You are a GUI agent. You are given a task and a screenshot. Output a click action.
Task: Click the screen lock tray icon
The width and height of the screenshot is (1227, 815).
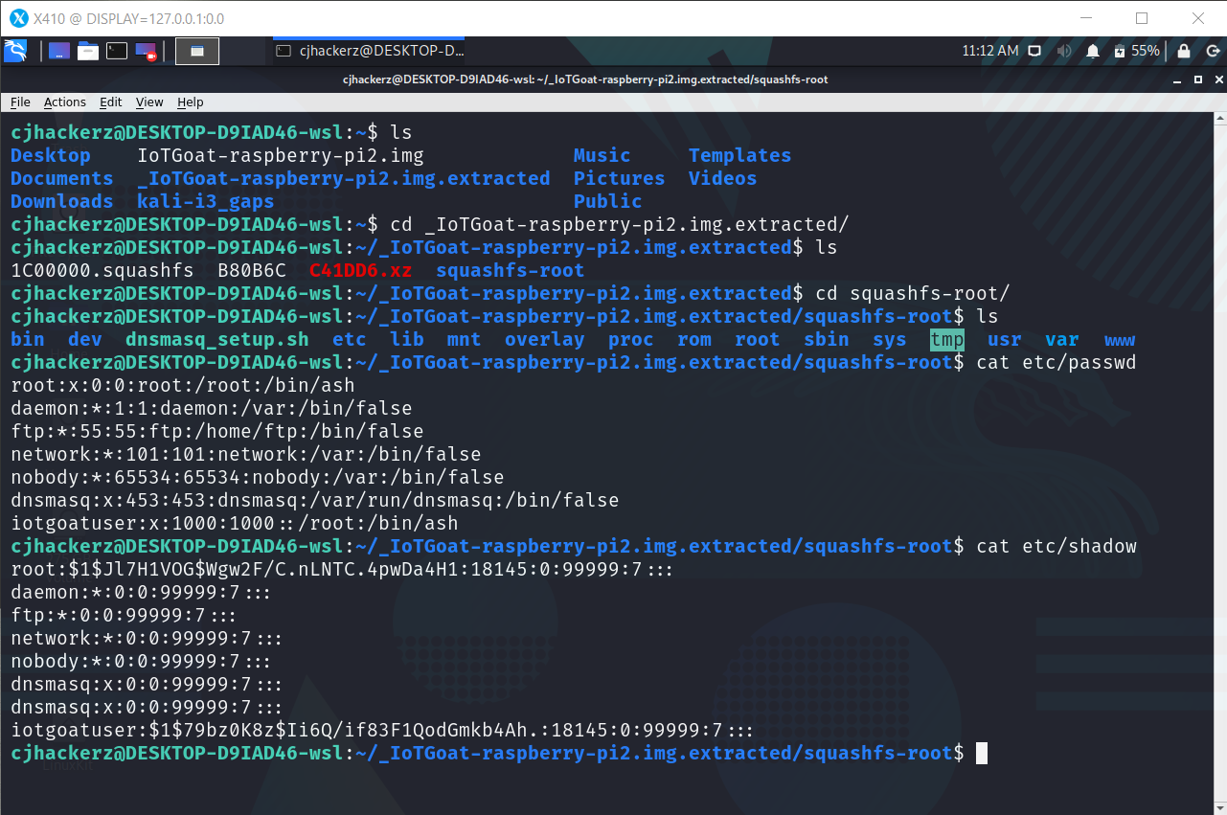(1184, 52)
